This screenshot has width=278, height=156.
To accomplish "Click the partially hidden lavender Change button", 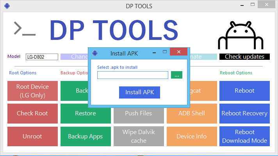I will pos(74,57).
